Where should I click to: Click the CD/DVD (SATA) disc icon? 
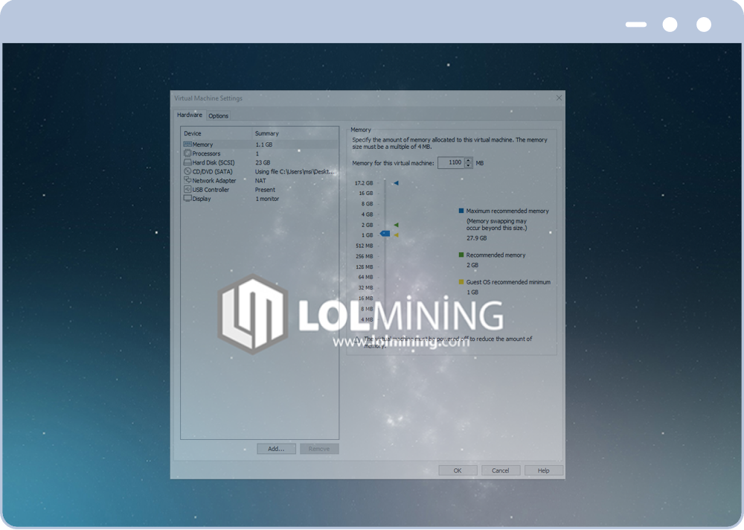point(187,171)
